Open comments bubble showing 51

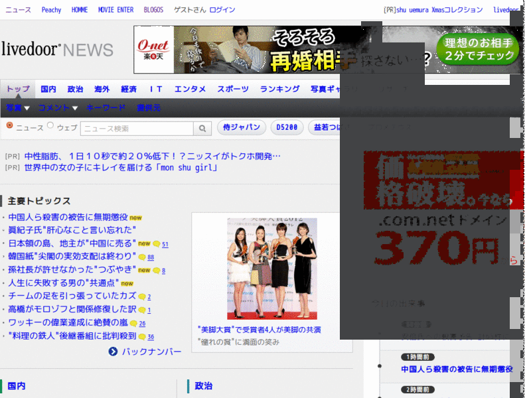(161, 244)
